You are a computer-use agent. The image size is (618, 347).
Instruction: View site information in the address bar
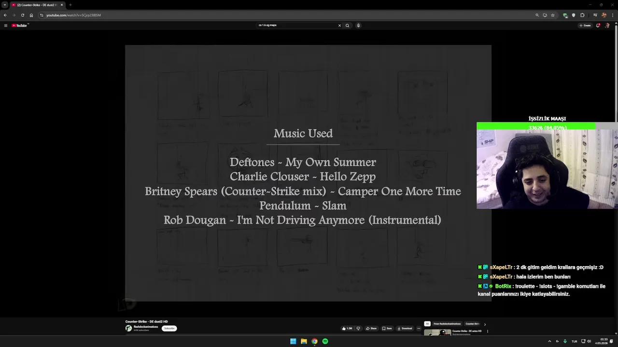tap(42, 15)
